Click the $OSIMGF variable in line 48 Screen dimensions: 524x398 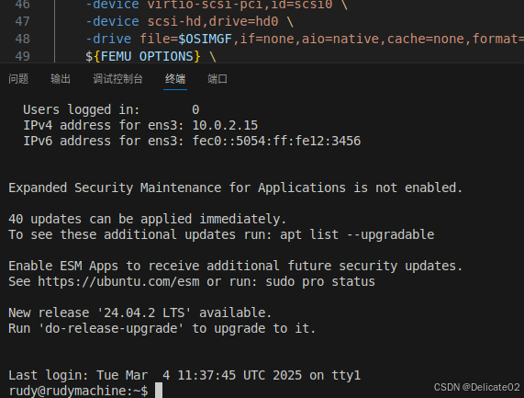point(205,39)
